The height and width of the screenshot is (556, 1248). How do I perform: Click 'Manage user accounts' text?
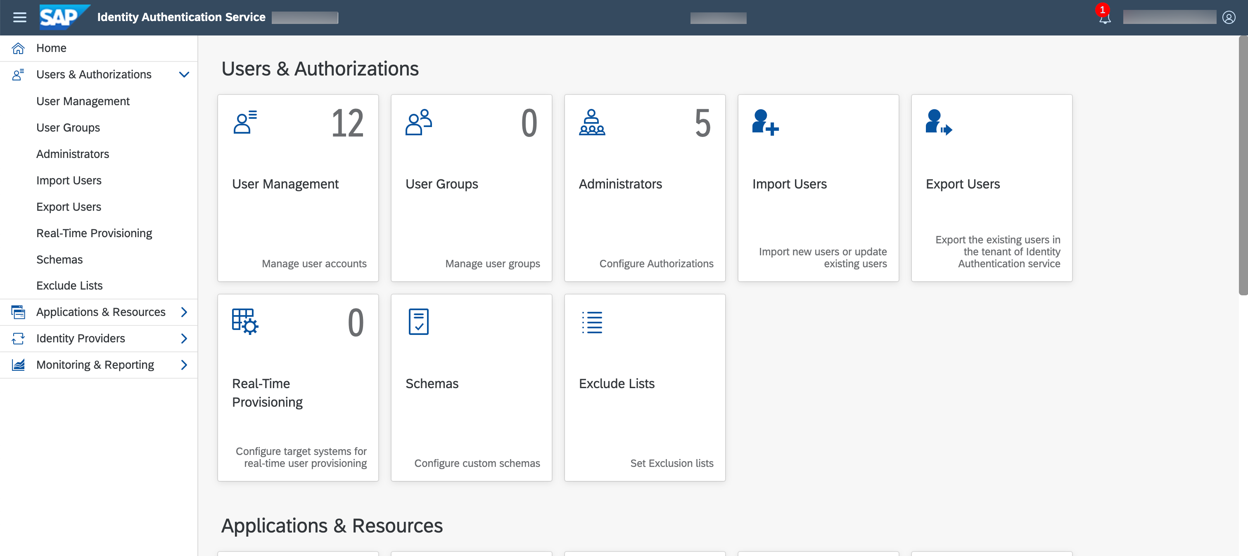(314, 264)
